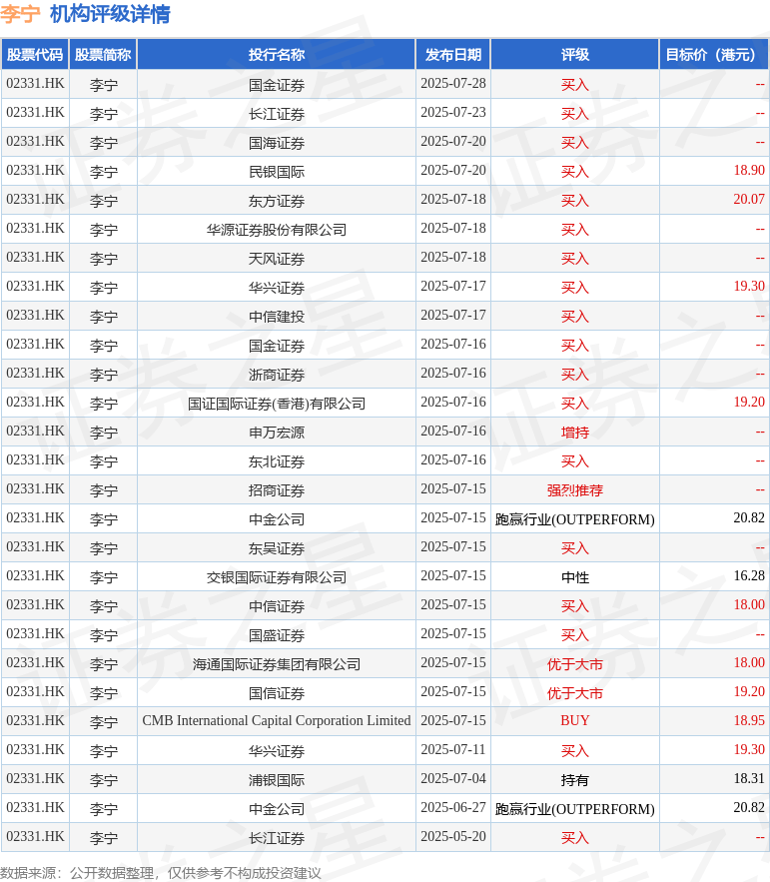Viewport: 770px width, 882px height.
Task: Select the 机构评级详情 heading
Action: (110, 14)
